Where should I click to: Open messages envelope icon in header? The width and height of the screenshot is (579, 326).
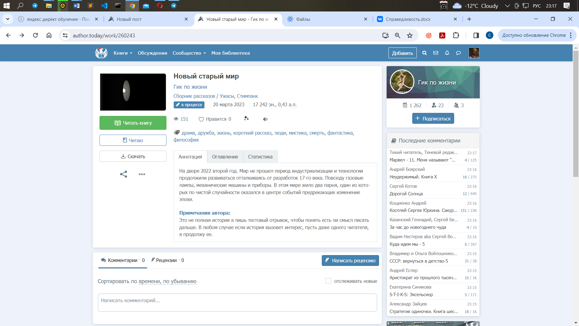click(x=436, y=53)
